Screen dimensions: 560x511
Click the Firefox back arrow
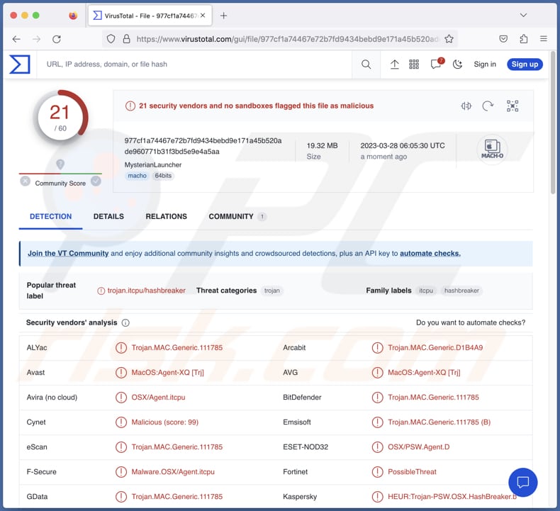(x=16, y=39)
